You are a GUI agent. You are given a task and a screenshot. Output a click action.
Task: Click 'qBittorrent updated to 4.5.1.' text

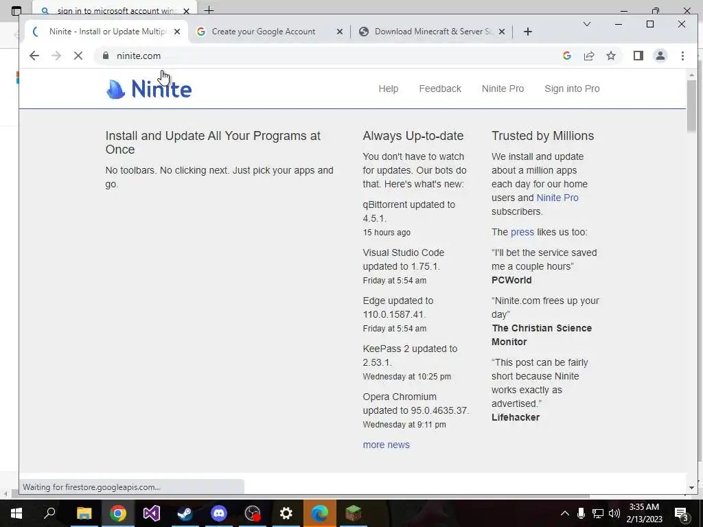[408, 211]
